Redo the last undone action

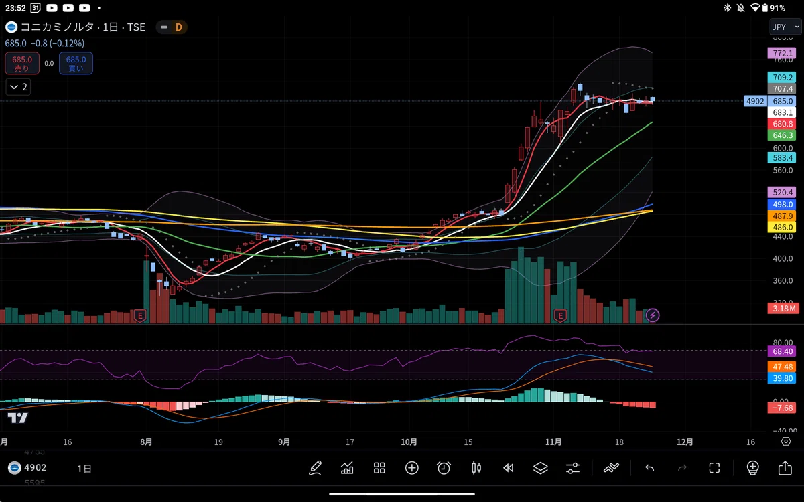[682, 468]
